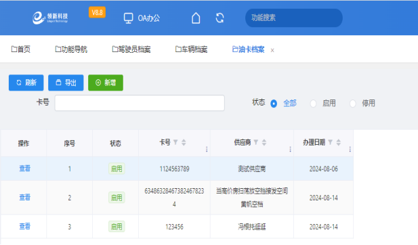
Task: Click 启用 status tag in row 2
Action: (x=117, y=198)
